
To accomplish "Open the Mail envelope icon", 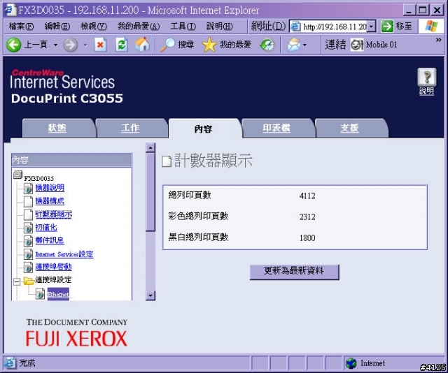I will tap(294, 45).
